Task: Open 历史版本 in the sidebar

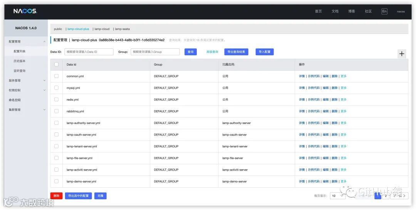Action: coord(20,61)
